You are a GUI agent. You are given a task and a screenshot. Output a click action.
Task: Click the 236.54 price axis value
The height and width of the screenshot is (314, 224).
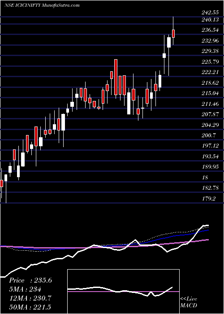[x=210, y=30]
